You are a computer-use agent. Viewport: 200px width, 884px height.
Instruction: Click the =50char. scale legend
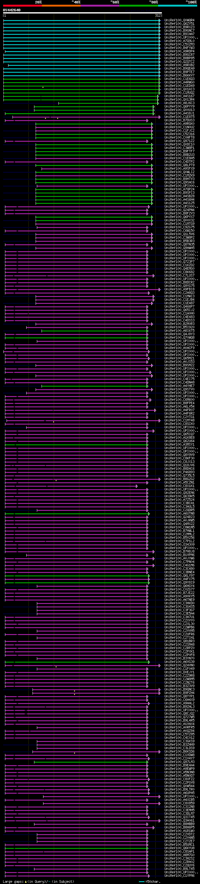(149, 881)
